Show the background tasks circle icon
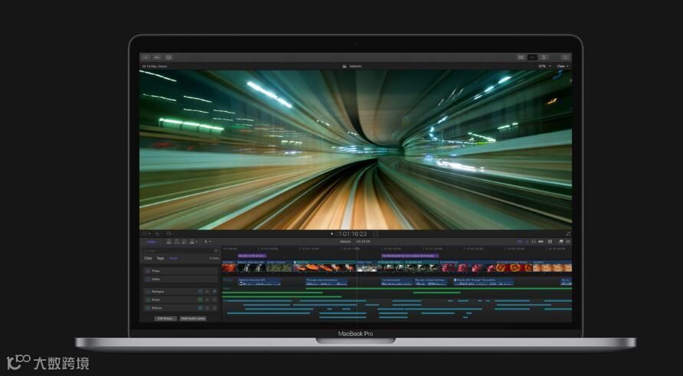 (x=169, y=57)
